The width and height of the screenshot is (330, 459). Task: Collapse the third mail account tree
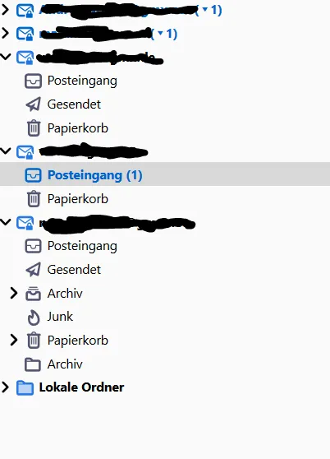click(x=5, y=57)
